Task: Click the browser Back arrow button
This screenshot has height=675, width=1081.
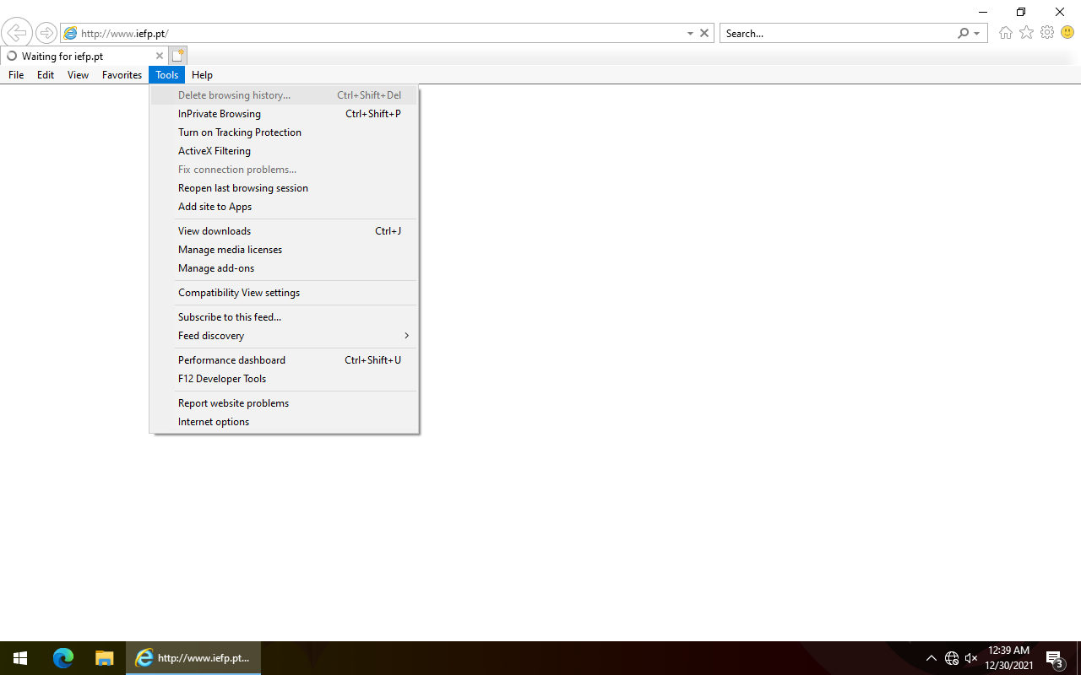Action: pyautogui.click(x=16, y=33)
